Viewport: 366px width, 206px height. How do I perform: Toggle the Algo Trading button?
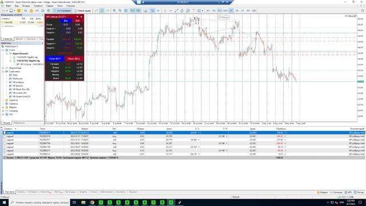[62, 10]
